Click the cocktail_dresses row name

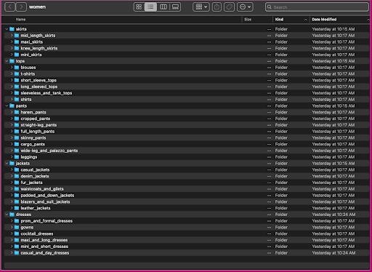tap(37, 233)
